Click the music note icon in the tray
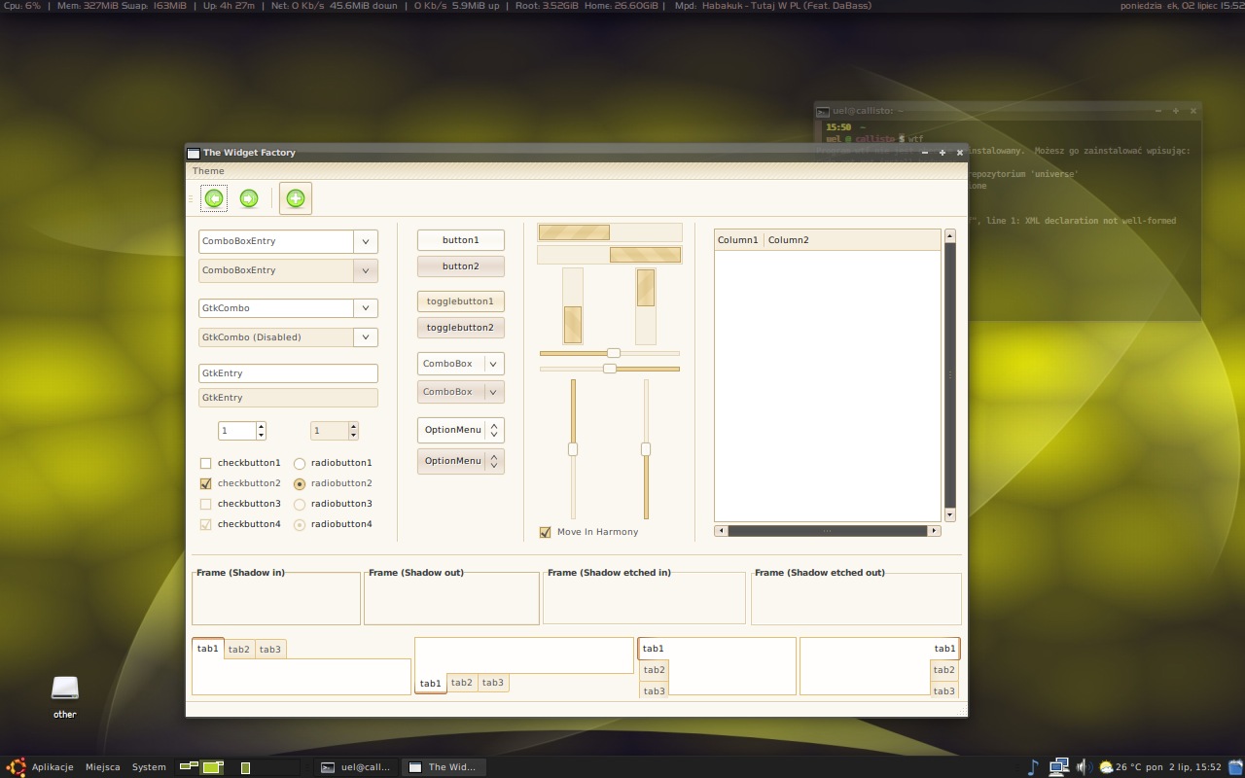 1033,767
